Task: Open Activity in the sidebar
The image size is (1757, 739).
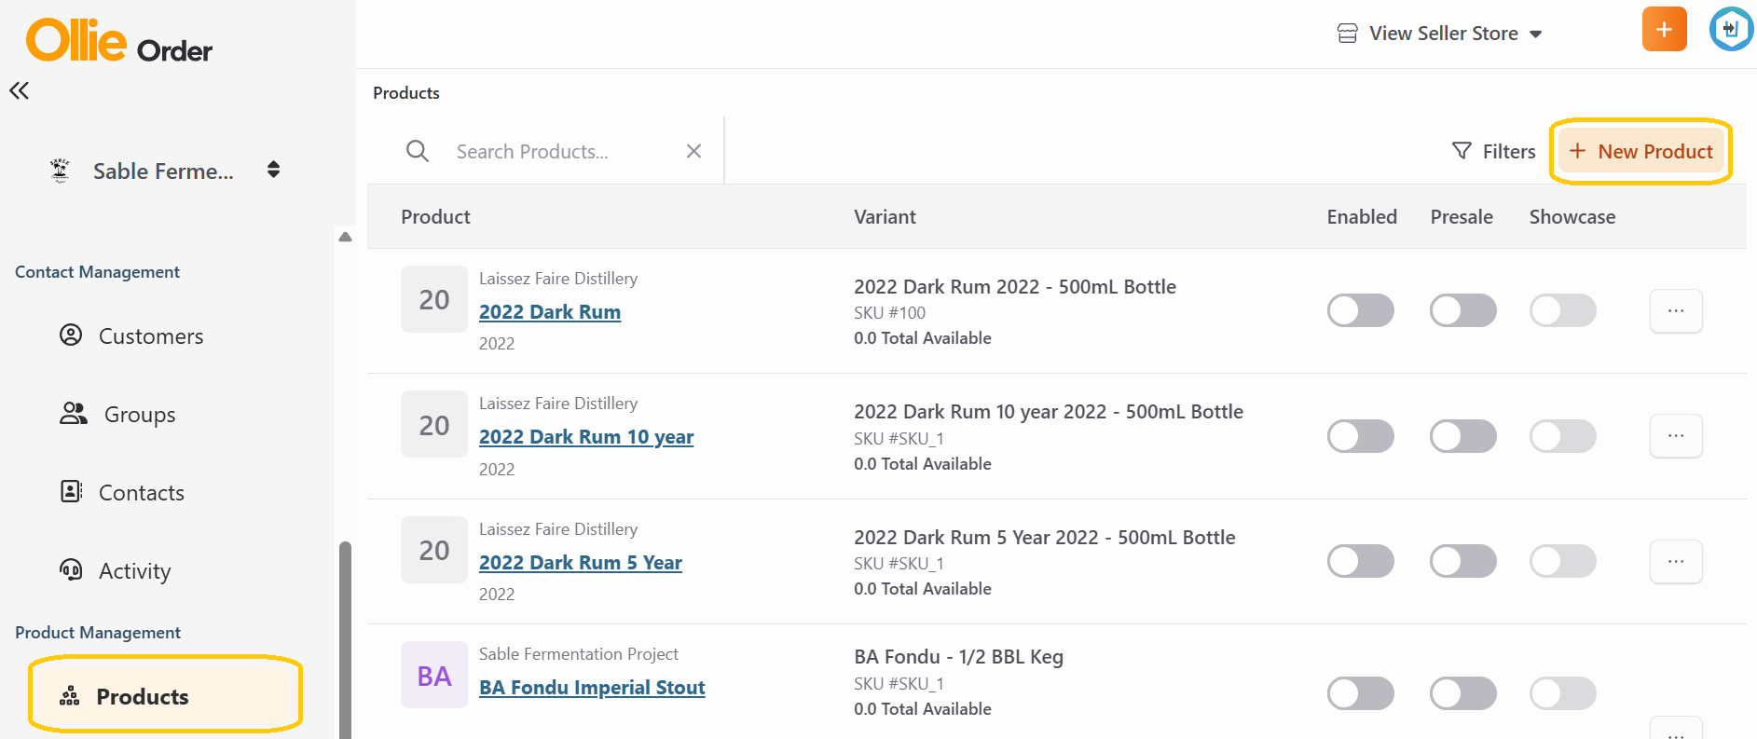Action: click(116, 570)
